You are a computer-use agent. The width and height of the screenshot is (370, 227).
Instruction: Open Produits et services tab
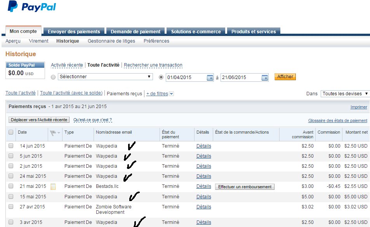pyautogui.click(x=254, y=31)
